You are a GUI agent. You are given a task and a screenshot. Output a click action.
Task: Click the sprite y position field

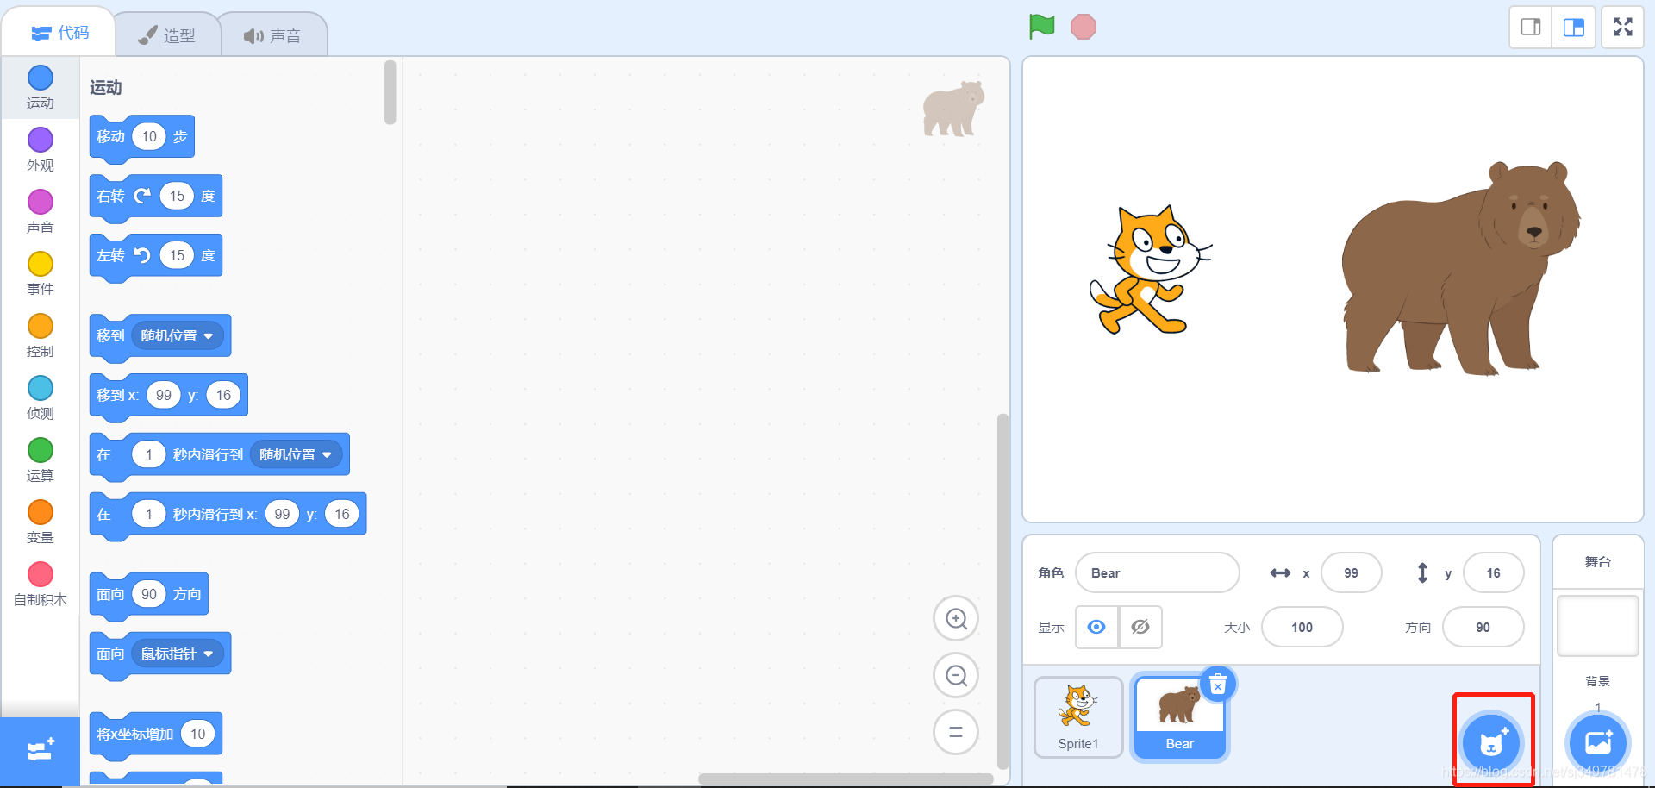point(1493,572)
